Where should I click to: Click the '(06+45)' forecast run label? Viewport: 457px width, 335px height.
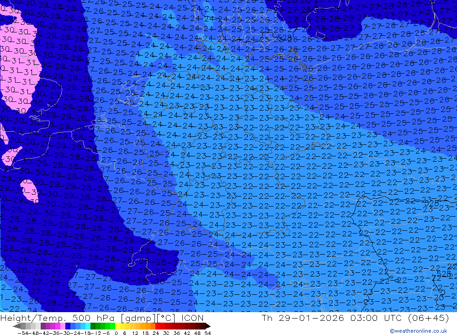pyautogui.click(x=428, y=318)
